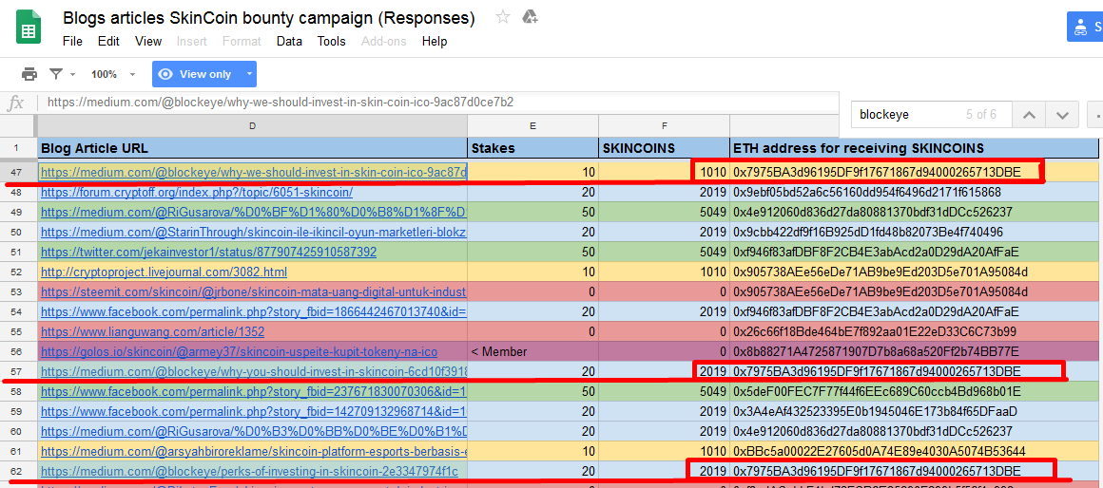This screenshot has width=1103, height=488.
Task: Open the golos.io armey37 skincoin link
Action: (240, 351)
